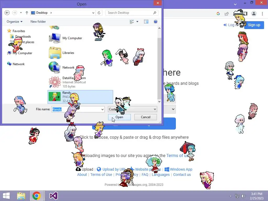Switch to Chrome in taskbar
Image resolution: width=268 pixels, height=201 pixels.
(x=37, y=196)
